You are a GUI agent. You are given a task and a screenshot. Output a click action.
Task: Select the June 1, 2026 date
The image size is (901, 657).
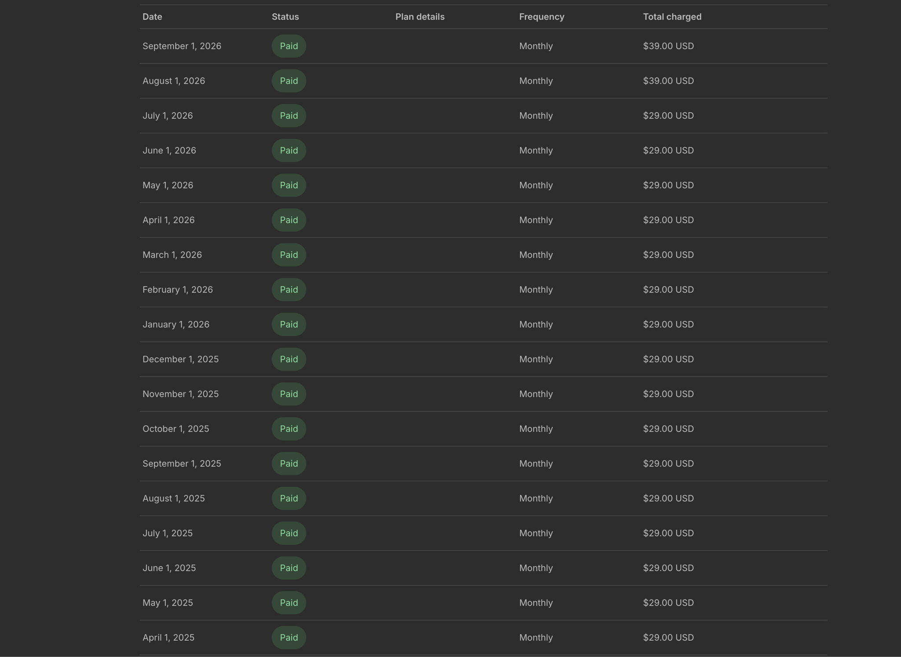click(169, 150)
